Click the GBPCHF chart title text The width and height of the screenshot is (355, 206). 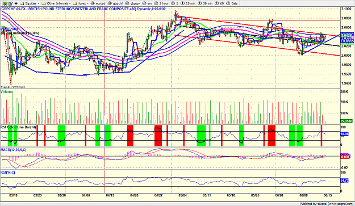(x=83, y=9)
